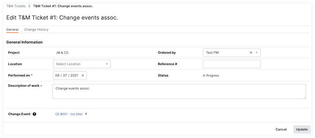Image resolution: width=315 pixels, height=138 pixels.
Task: Clear the Test PM ordered by selection
Action: point(251,53)
